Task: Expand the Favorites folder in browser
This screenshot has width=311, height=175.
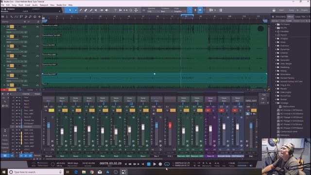Action: [x=276, y=31]
